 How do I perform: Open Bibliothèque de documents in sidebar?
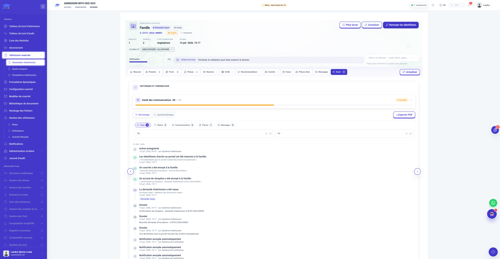tap(23, 104)
